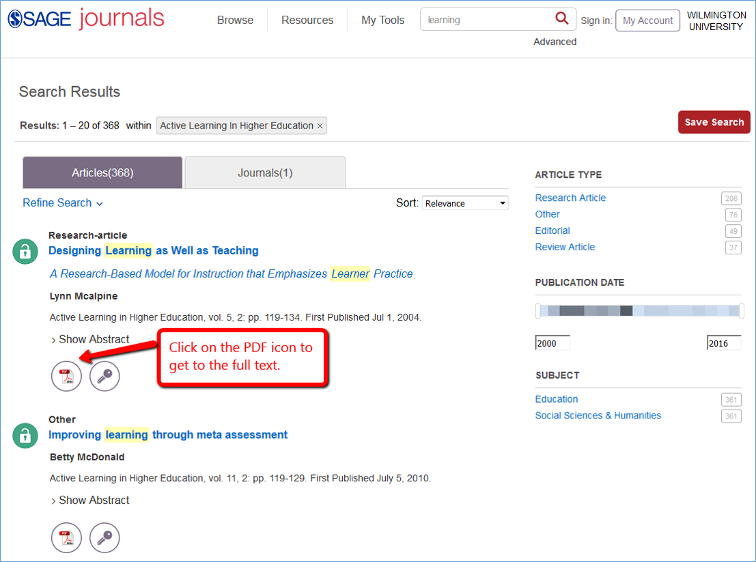Click the key access icon under second article
The image size is (756, 562).
tap(104, 537)
